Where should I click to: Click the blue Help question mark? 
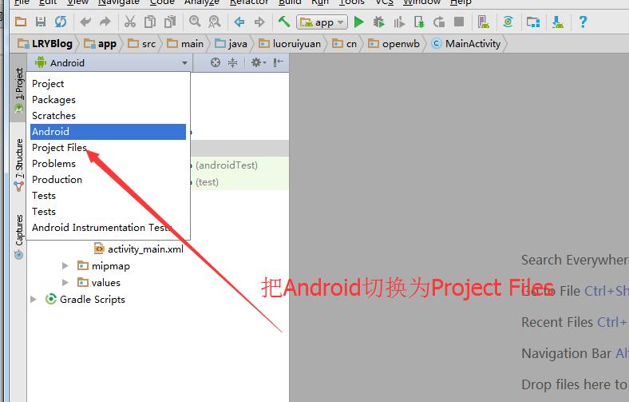click(583, 22)
